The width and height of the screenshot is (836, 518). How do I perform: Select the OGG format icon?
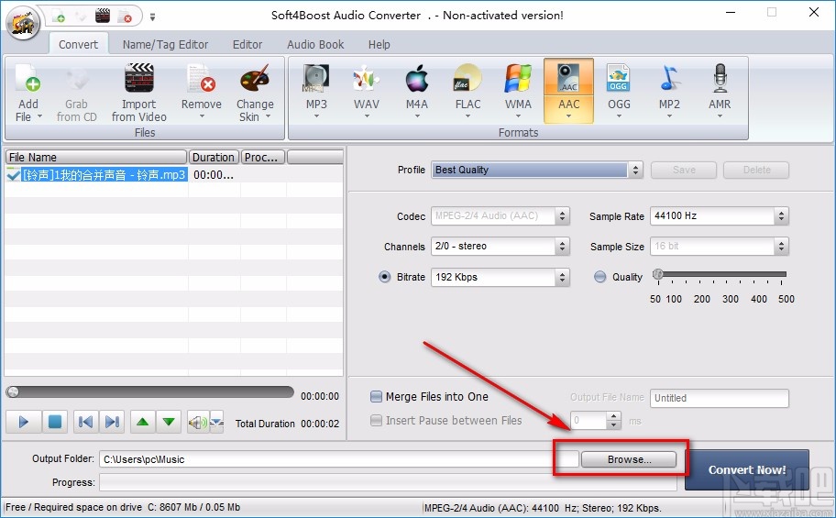[619, 79]
